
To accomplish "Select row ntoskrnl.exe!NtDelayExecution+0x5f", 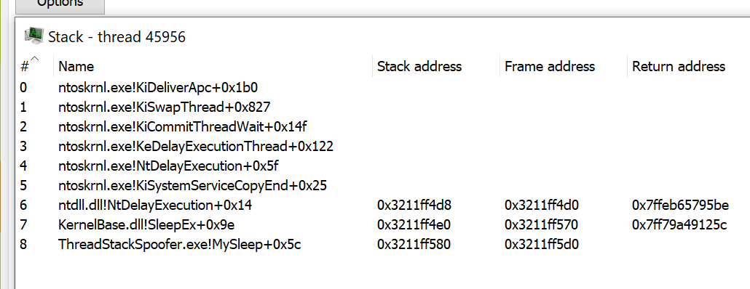I will tap(383, 166).
